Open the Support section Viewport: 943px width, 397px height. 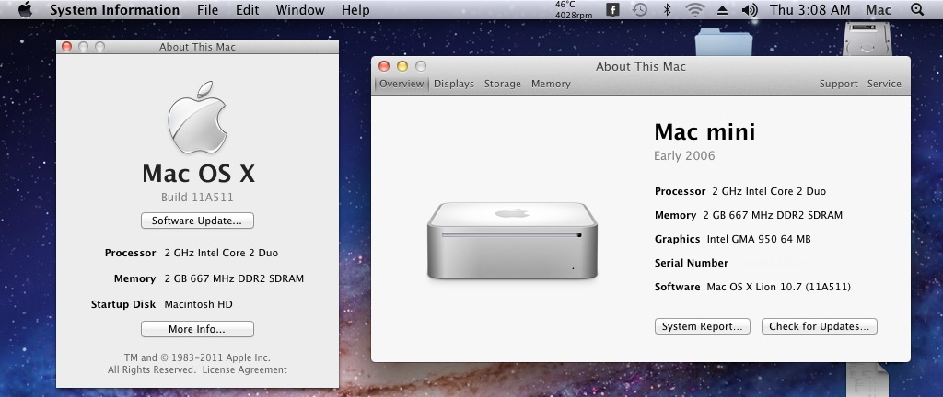(x=838, y=84)
